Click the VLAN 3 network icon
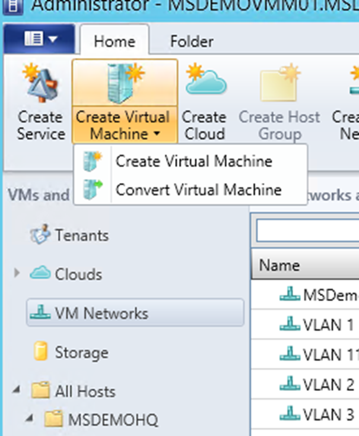 click(x=290, y=413)
